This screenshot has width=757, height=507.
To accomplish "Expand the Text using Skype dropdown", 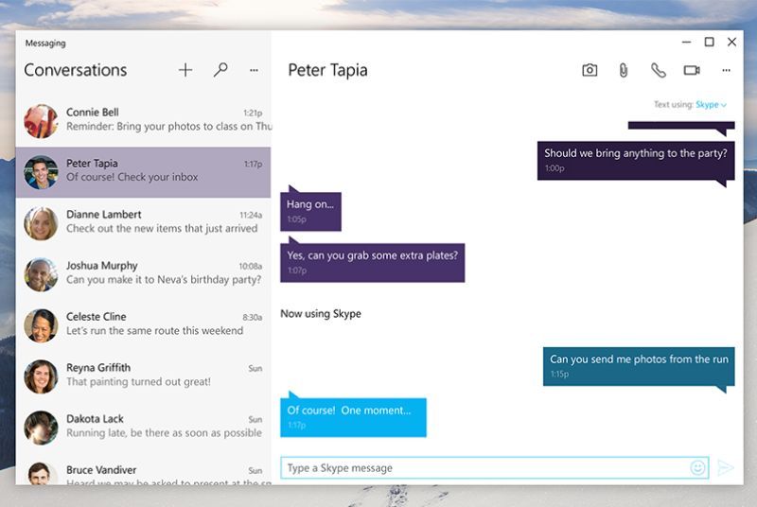I will (x=711, y=105).
